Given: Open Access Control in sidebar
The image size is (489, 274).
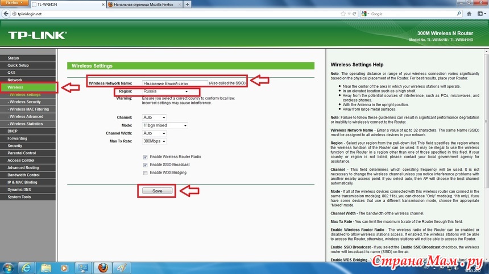Looking at the screenshot, I should [28, 161].
